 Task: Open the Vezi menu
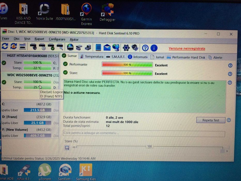27,39
